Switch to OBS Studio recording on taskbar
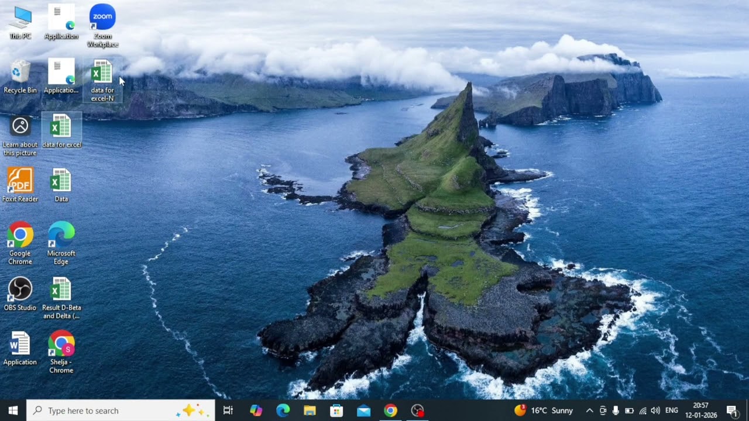 [417, 410]
